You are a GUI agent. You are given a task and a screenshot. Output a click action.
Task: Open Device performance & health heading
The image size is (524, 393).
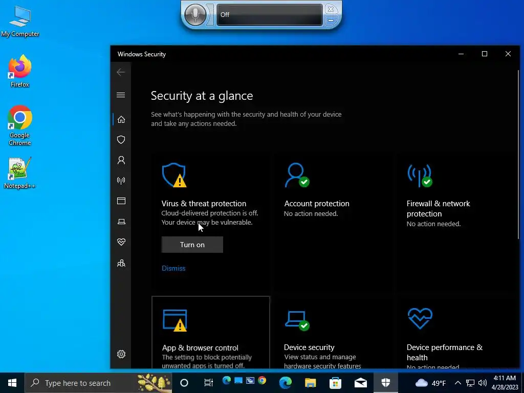[x=445, y=352]
